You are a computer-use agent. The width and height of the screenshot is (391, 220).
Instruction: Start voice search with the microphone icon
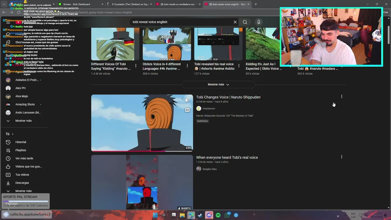tap(259, 22)
